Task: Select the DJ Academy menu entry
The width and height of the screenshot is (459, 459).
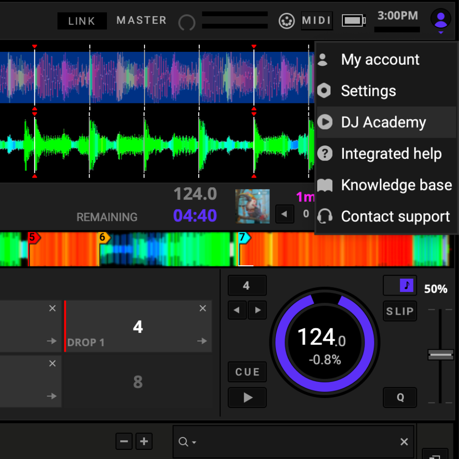Action: [386, 122]
